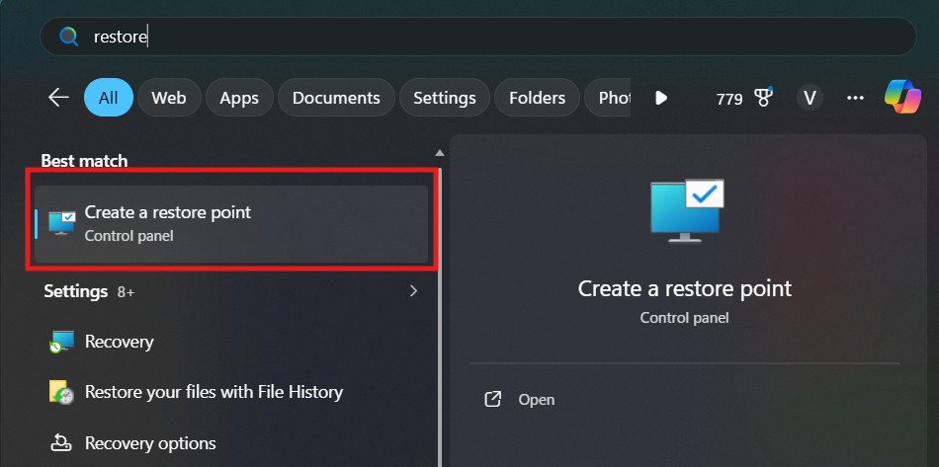939x467 pixels.
Task: Click the Recovery settings icon
Action: pos(62,343)
